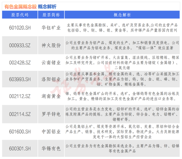Click stock name 神火股份
The width and height of the screenshot is (182, 159).
click(x=51, y=45)
